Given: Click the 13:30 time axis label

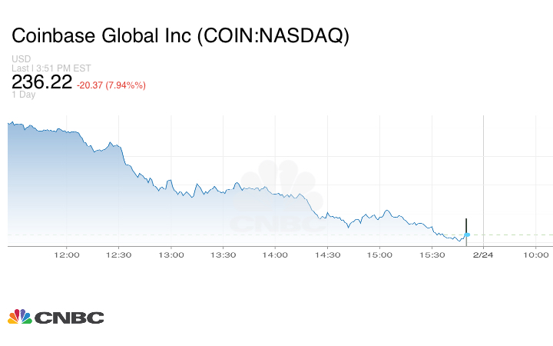Looking at the screenshot, I should click(x=223, y=255).
